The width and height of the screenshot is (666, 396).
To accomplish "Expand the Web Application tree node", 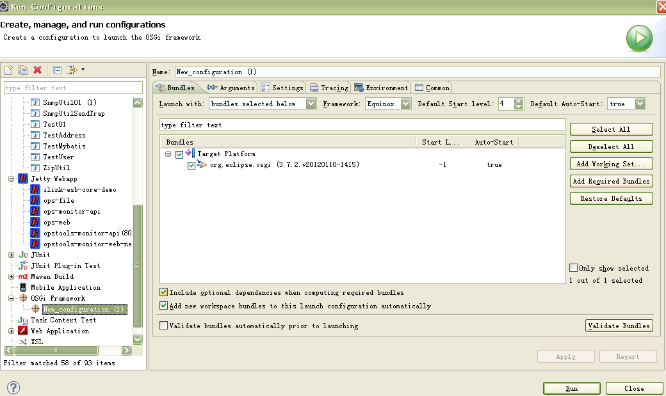I will point(11,331).
